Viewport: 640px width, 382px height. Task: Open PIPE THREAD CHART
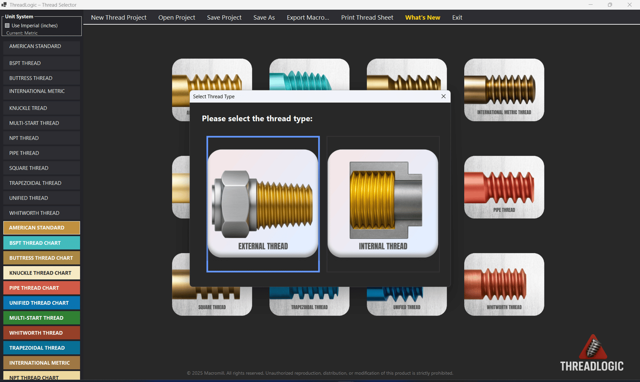[41, 288]
